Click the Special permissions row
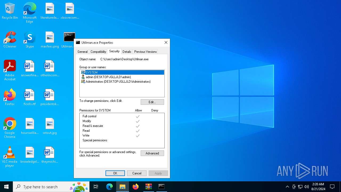The height and width of the screenshot is (192, 341). pyautogui.click(x=122, y=140)
